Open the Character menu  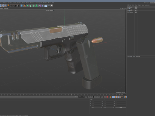point(10,3)
